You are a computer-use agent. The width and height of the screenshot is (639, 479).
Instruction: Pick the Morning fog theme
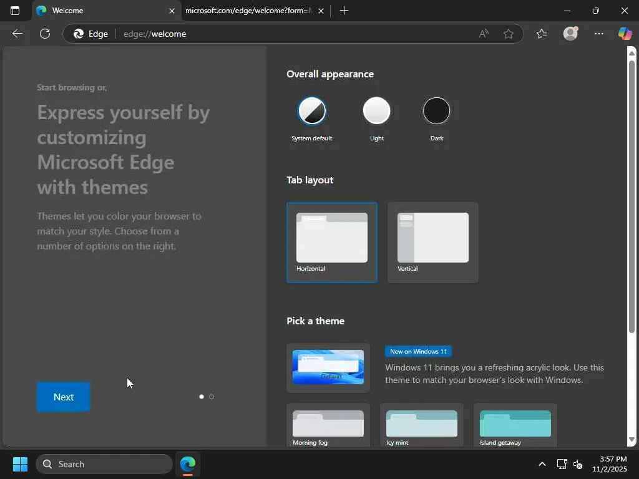tap(328, 425)
